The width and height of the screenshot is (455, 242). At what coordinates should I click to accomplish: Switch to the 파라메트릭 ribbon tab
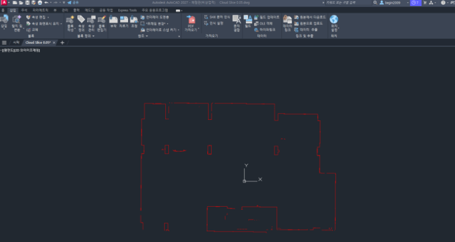click(40, 10)
